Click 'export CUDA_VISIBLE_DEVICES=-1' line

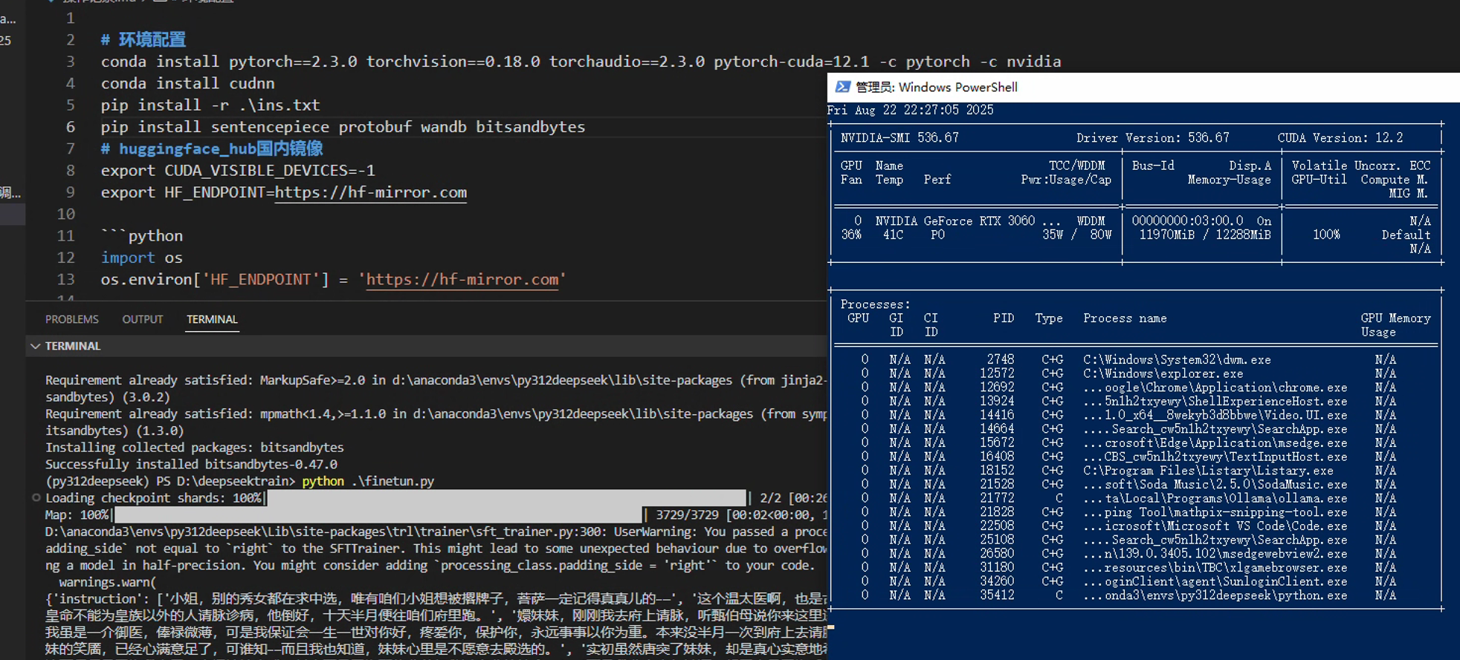[238, 171]
